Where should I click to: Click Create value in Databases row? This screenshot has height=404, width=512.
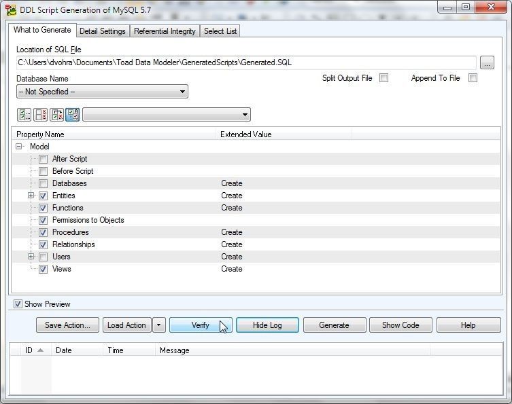pos(232,183)
